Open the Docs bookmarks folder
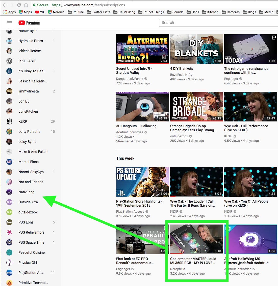Screen dimensions: 278x286 (193, 12)
